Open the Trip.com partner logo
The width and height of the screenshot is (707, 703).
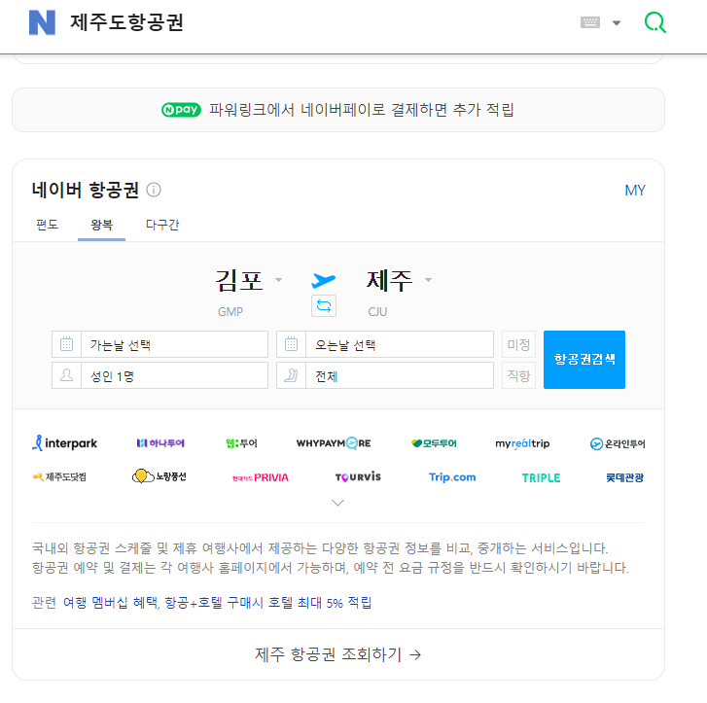452,477
